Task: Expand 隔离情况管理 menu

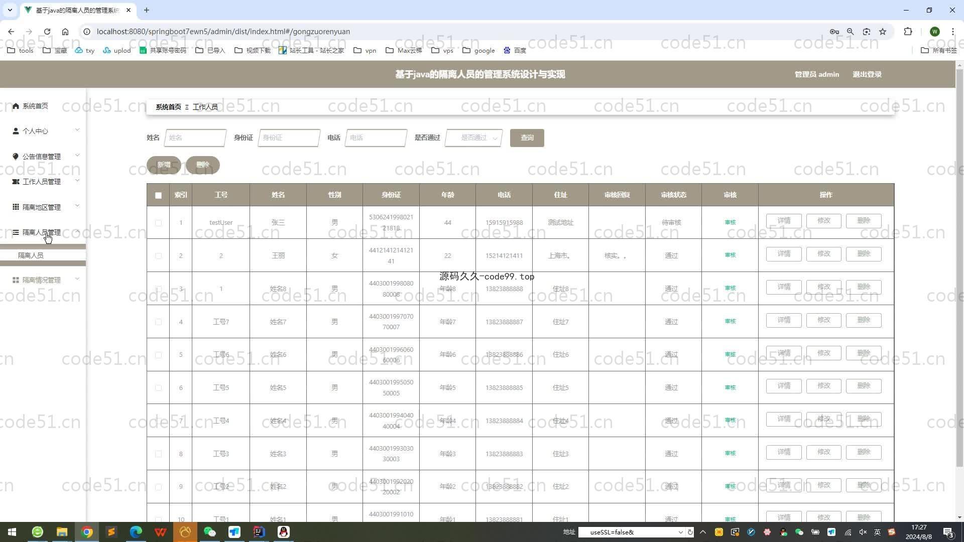Action: click(x=43, y=280)
